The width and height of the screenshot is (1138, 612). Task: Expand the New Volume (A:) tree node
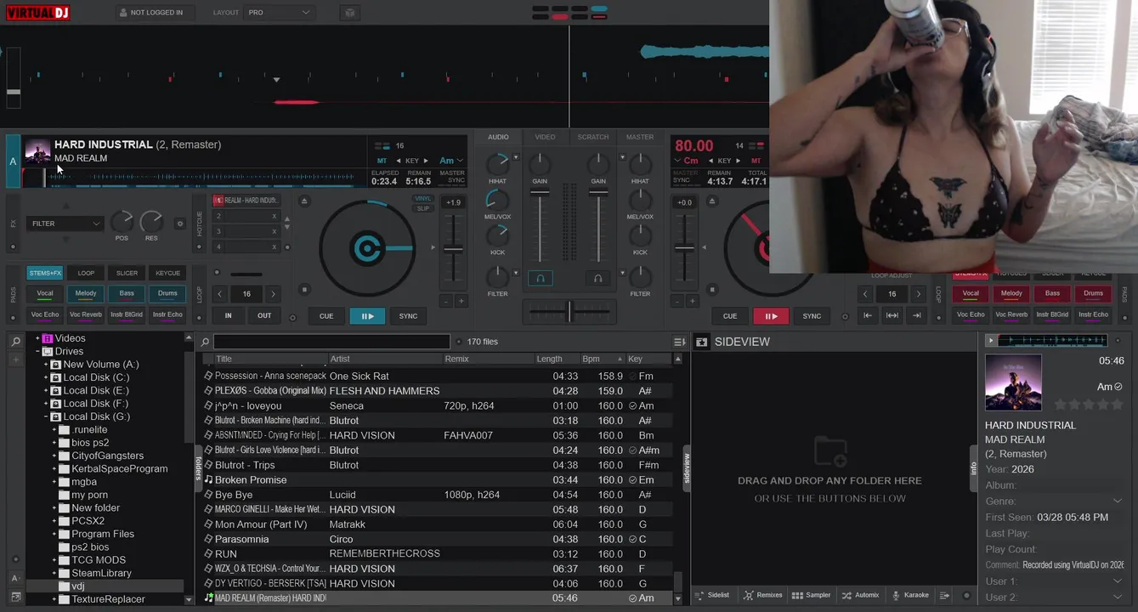[46, 365]
